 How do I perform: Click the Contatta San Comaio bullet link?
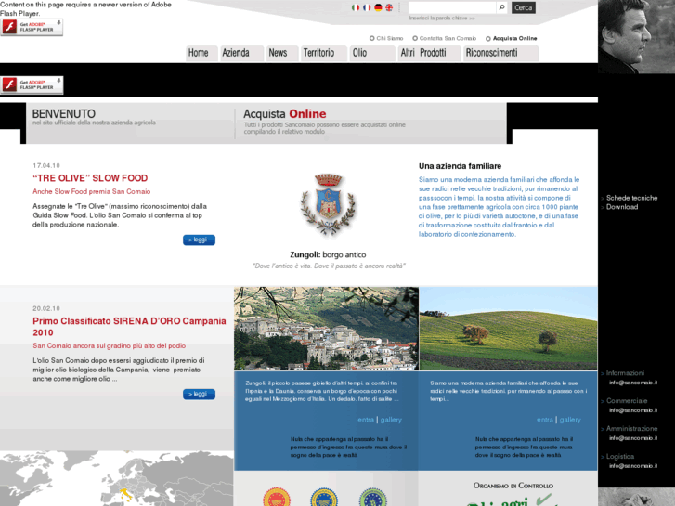point(444,38)
